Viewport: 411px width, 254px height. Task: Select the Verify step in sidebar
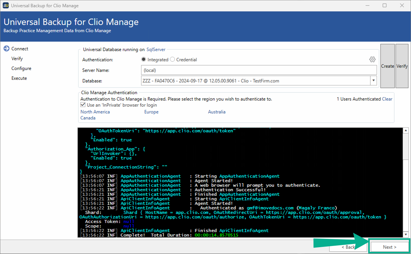point(17,58)
